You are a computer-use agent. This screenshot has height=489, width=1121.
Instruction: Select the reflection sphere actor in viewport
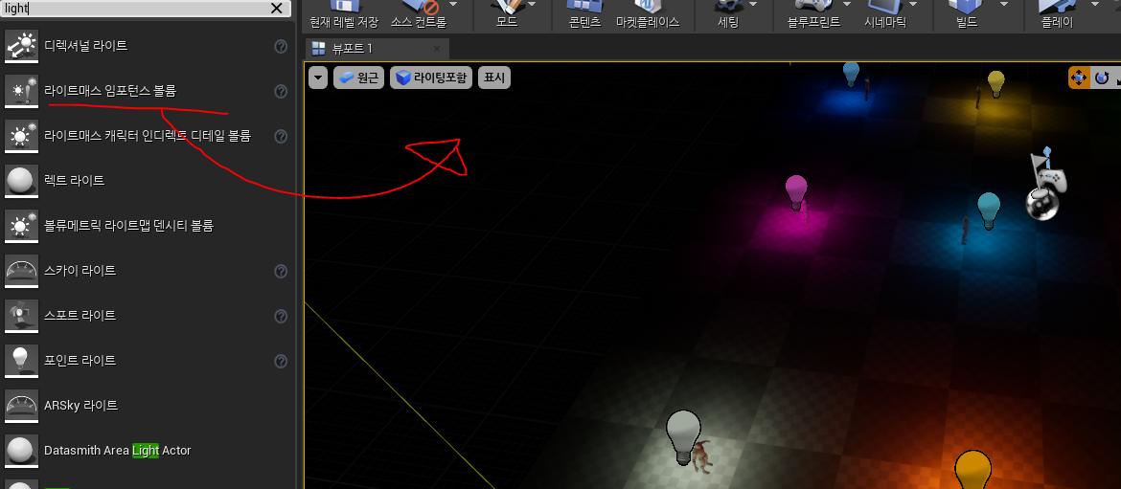tap(1041, 205)
